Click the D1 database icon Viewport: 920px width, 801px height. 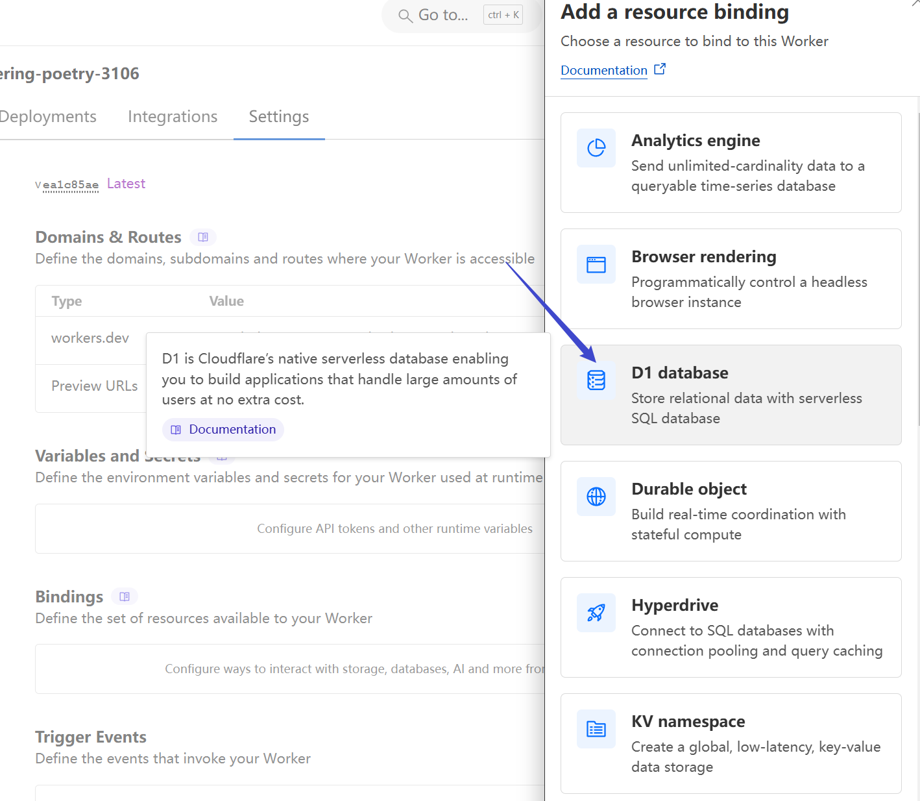coord(596,380)
